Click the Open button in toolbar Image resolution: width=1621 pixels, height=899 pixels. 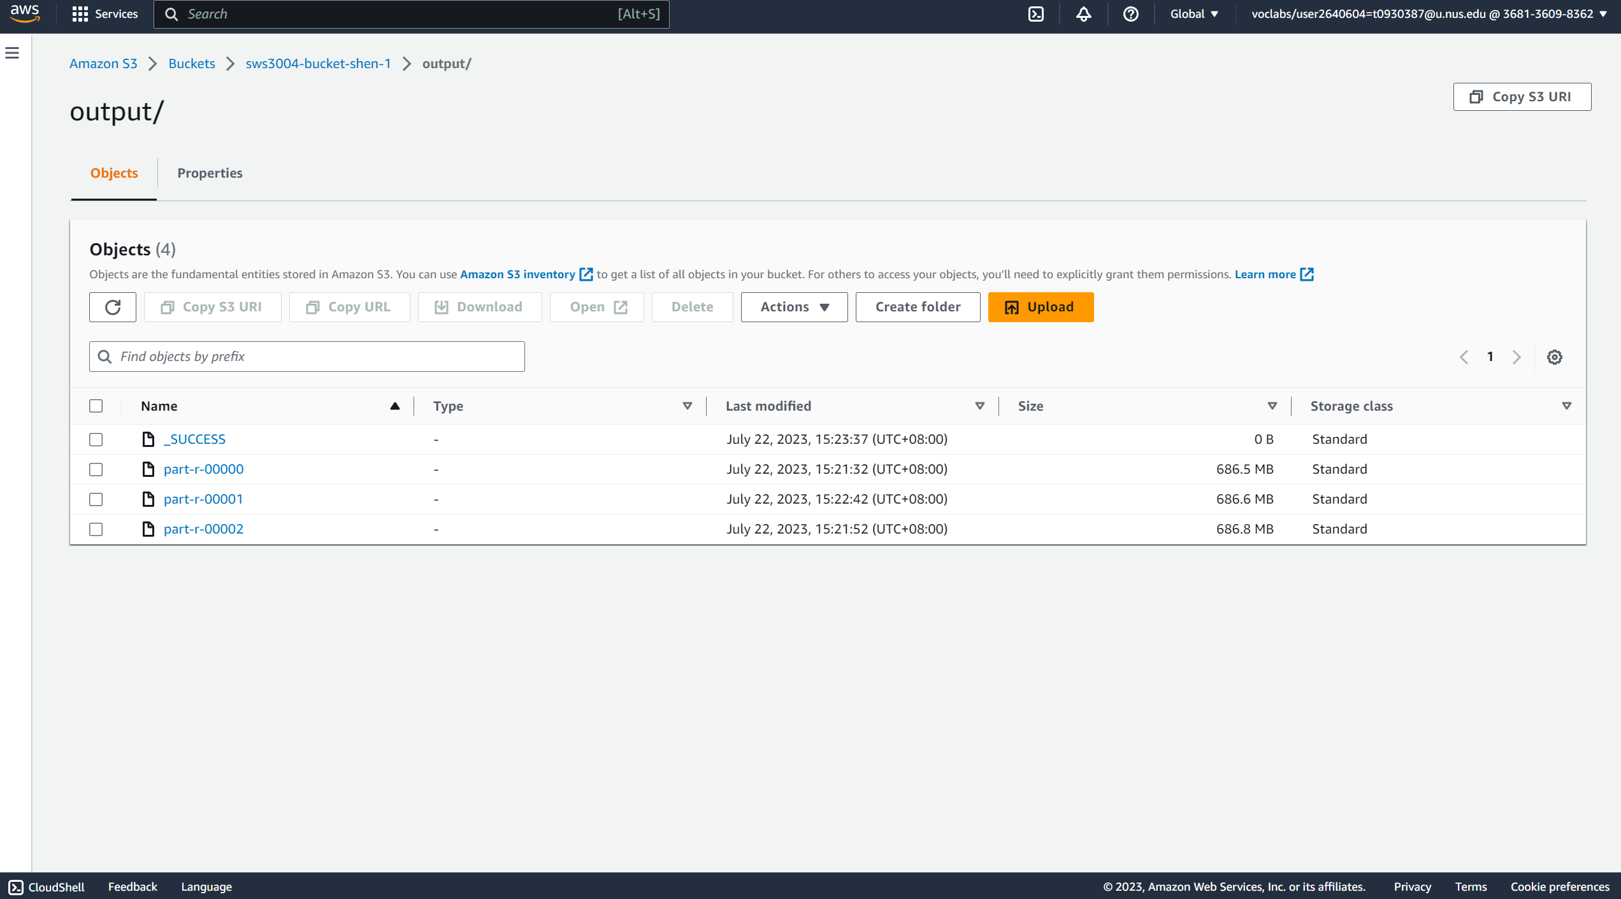coord(597,308)
